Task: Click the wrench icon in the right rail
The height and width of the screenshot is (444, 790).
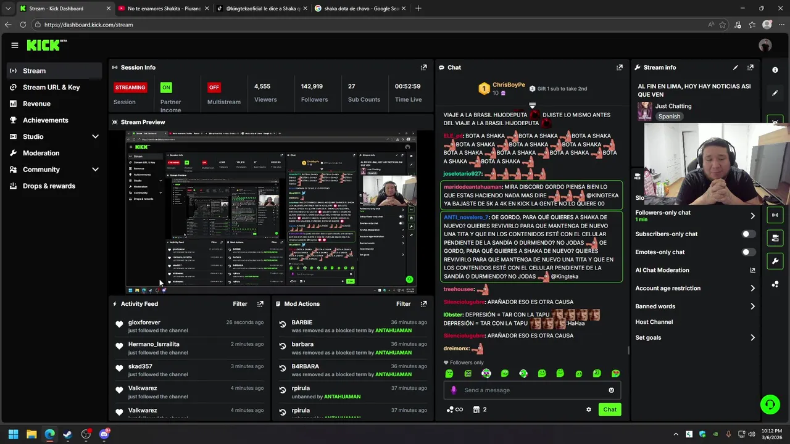Action: [x=775, y=261]
